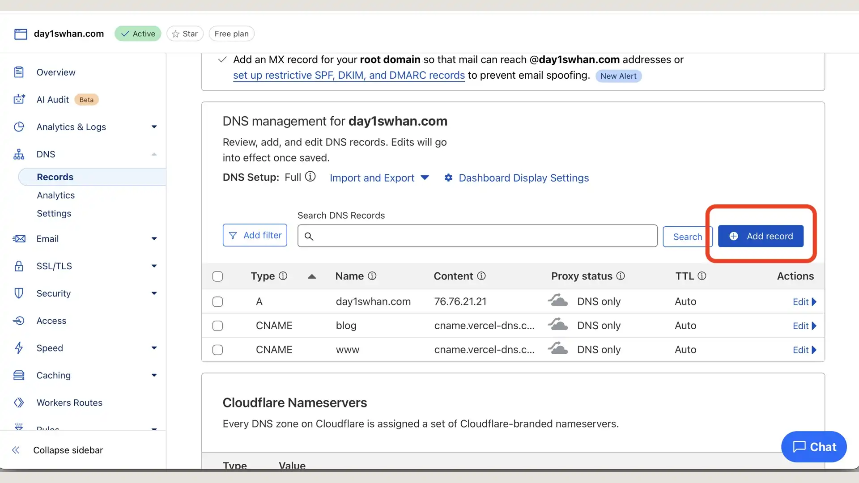
Task: Click the 76.76.21.21 content cell
Action: (x=460, y=302)
